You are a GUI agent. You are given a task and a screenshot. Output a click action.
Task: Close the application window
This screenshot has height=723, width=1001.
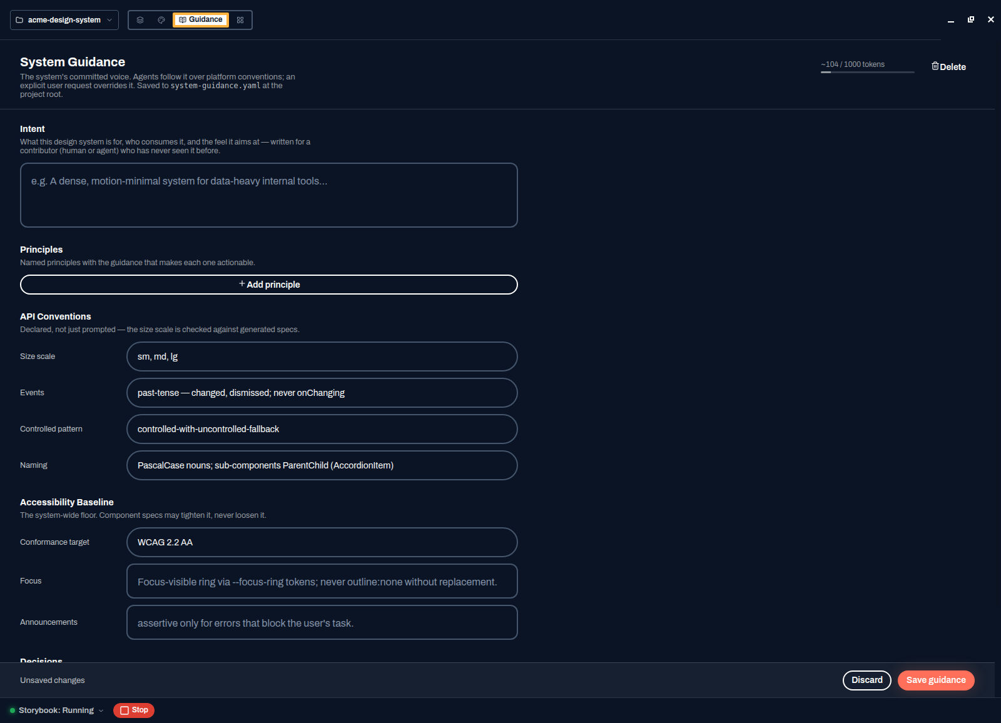991,20
